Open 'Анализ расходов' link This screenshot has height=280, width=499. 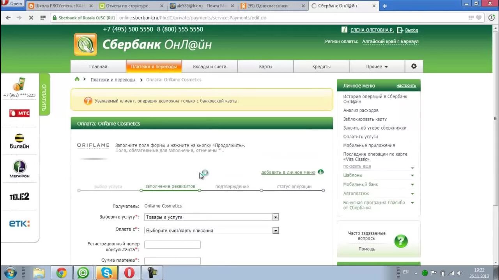(361, 110)
